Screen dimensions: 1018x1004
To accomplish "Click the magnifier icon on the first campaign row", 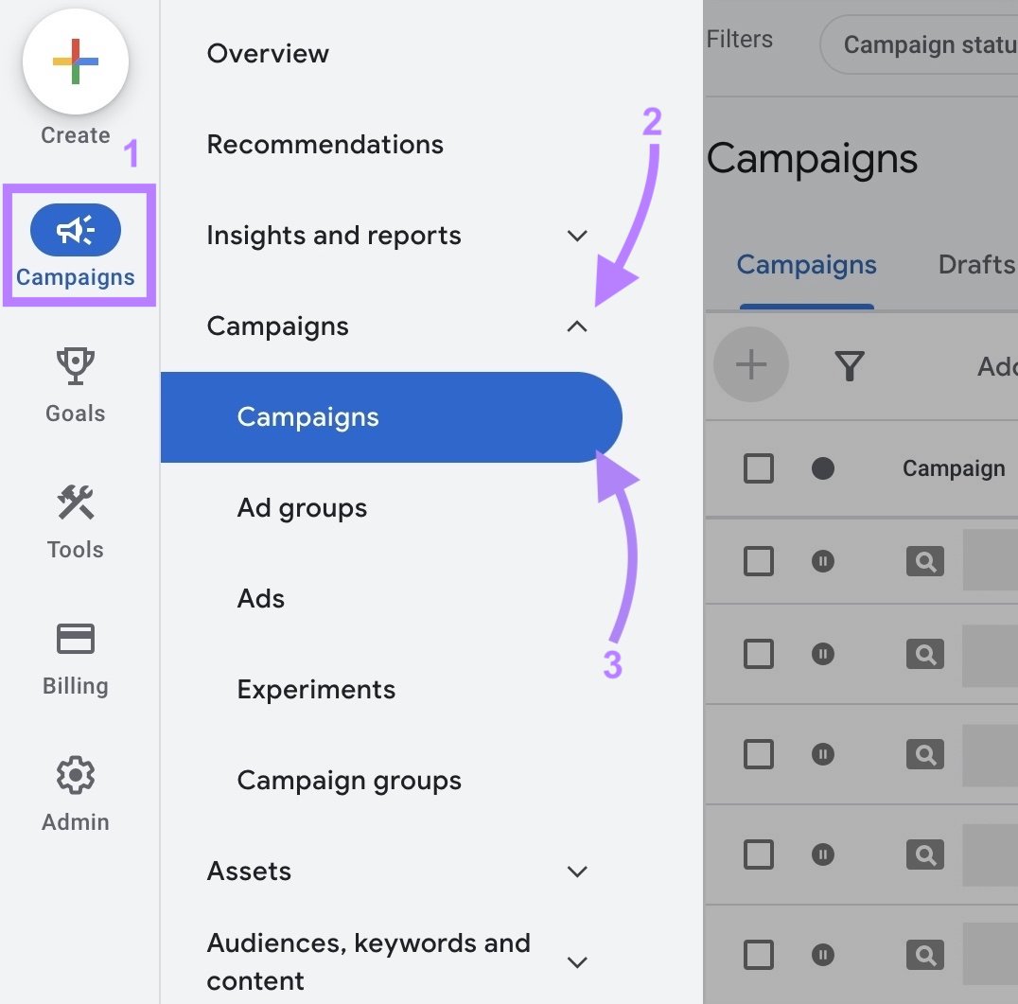I will [924, 560].
